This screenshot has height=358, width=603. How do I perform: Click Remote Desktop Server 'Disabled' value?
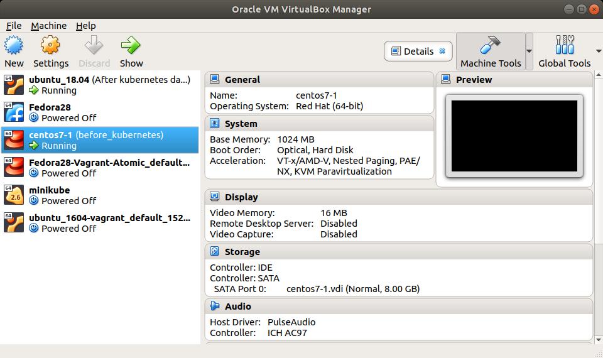pos(339,224)
